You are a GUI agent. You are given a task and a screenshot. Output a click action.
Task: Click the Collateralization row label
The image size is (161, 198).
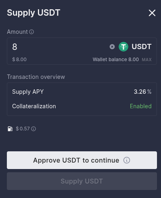(34, 106)
